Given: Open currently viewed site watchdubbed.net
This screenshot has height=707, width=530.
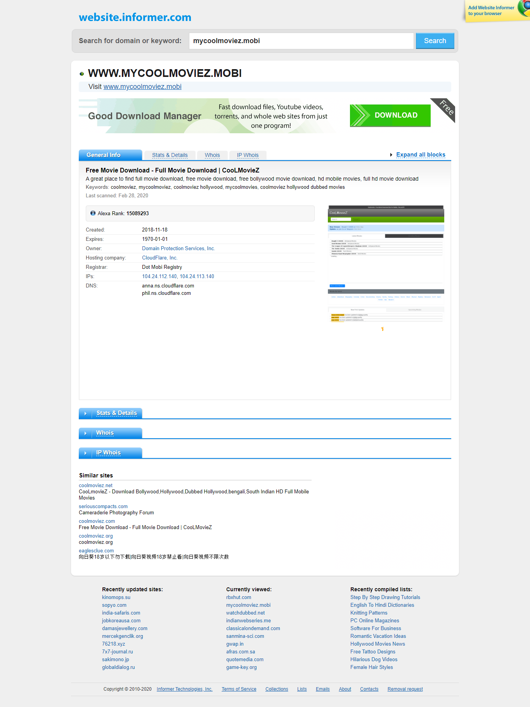Looking at the screenshot, I should pos(246,613).
